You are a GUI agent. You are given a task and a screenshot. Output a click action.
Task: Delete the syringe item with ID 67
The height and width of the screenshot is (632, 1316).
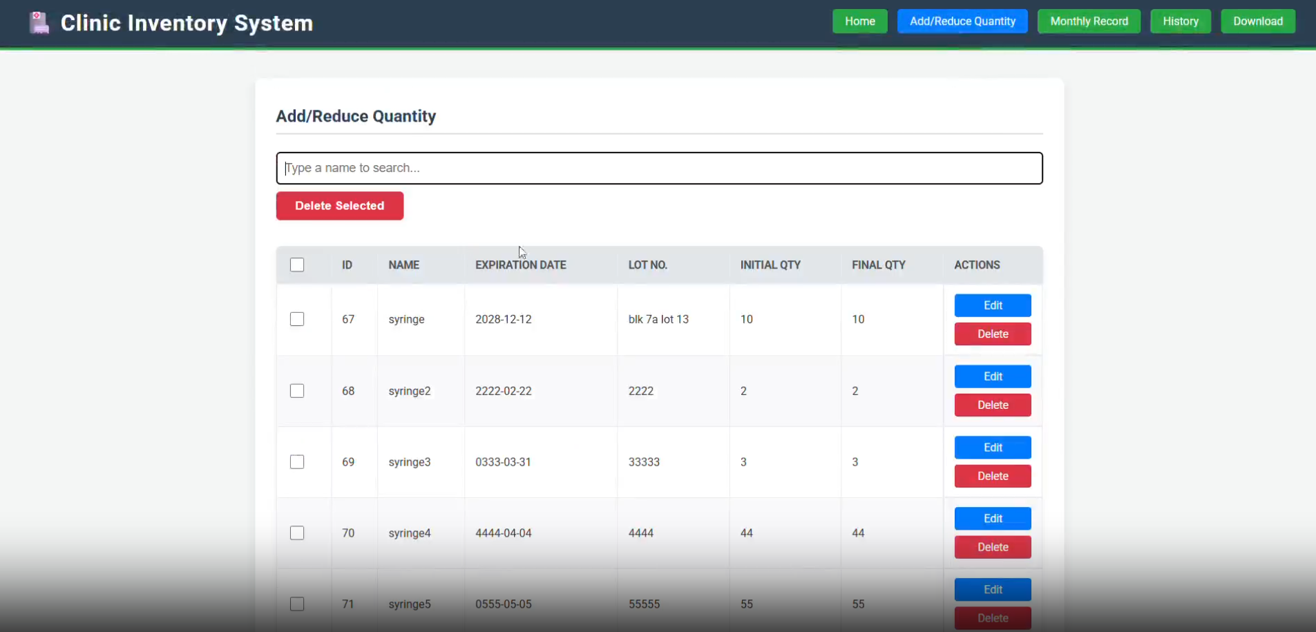[x=992, y=334]
